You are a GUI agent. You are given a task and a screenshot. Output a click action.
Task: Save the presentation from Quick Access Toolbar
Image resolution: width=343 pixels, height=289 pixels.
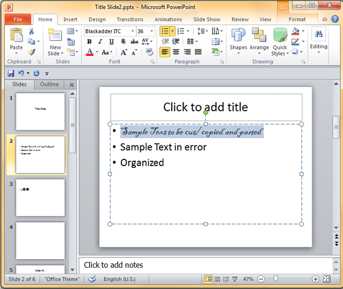click(11, 73)
